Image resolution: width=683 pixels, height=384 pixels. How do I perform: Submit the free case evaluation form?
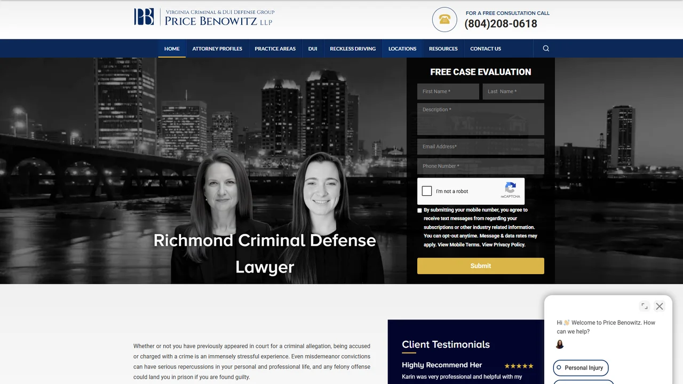tap(481, 266)
